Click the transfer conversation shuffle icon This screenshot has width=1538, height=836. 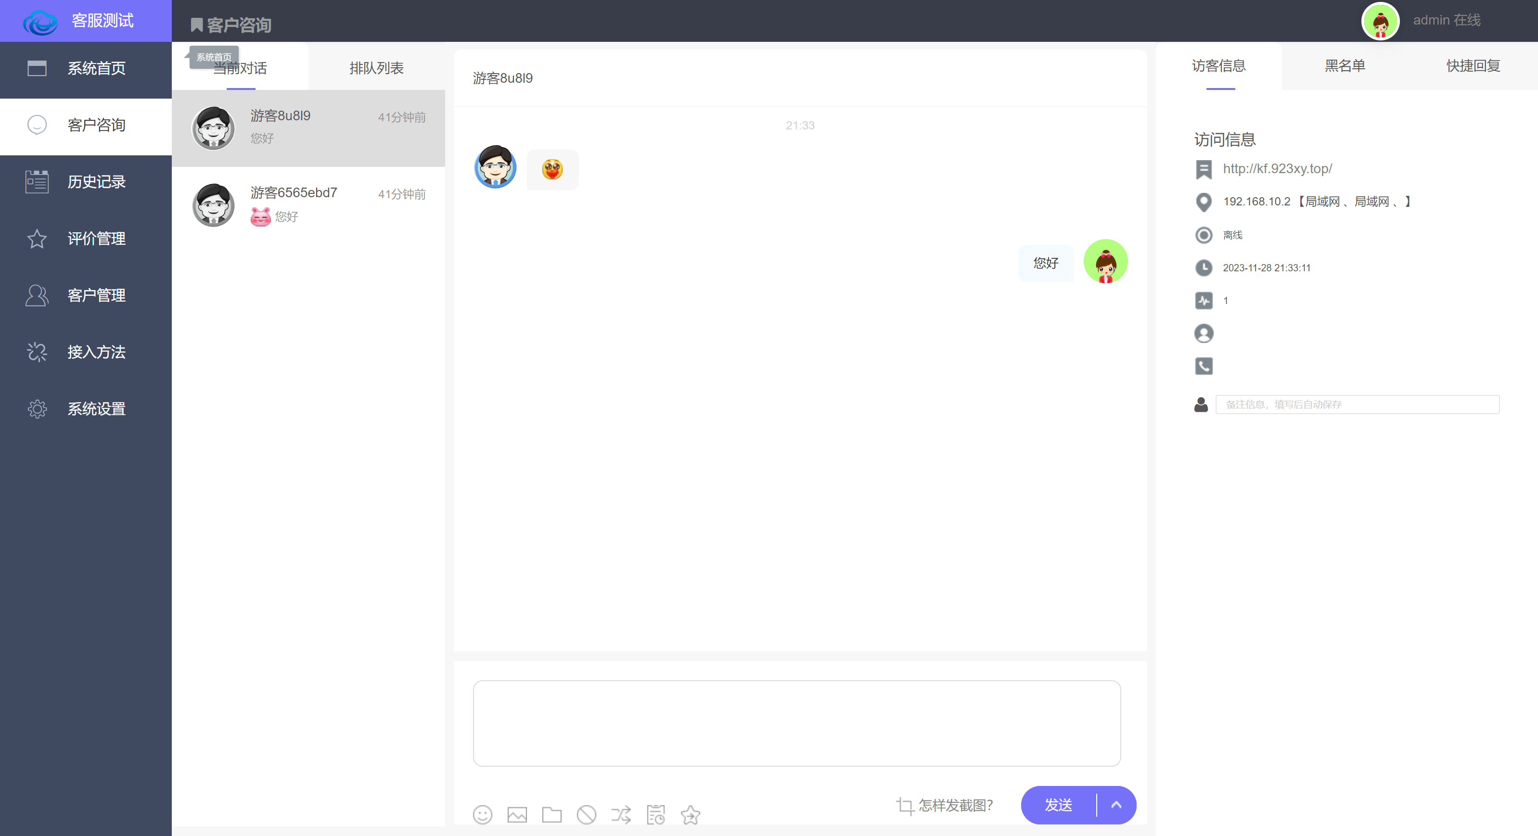[621, 814]
